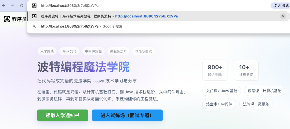
Task: Reload the page with refresh icon
Action: (22, 6)
